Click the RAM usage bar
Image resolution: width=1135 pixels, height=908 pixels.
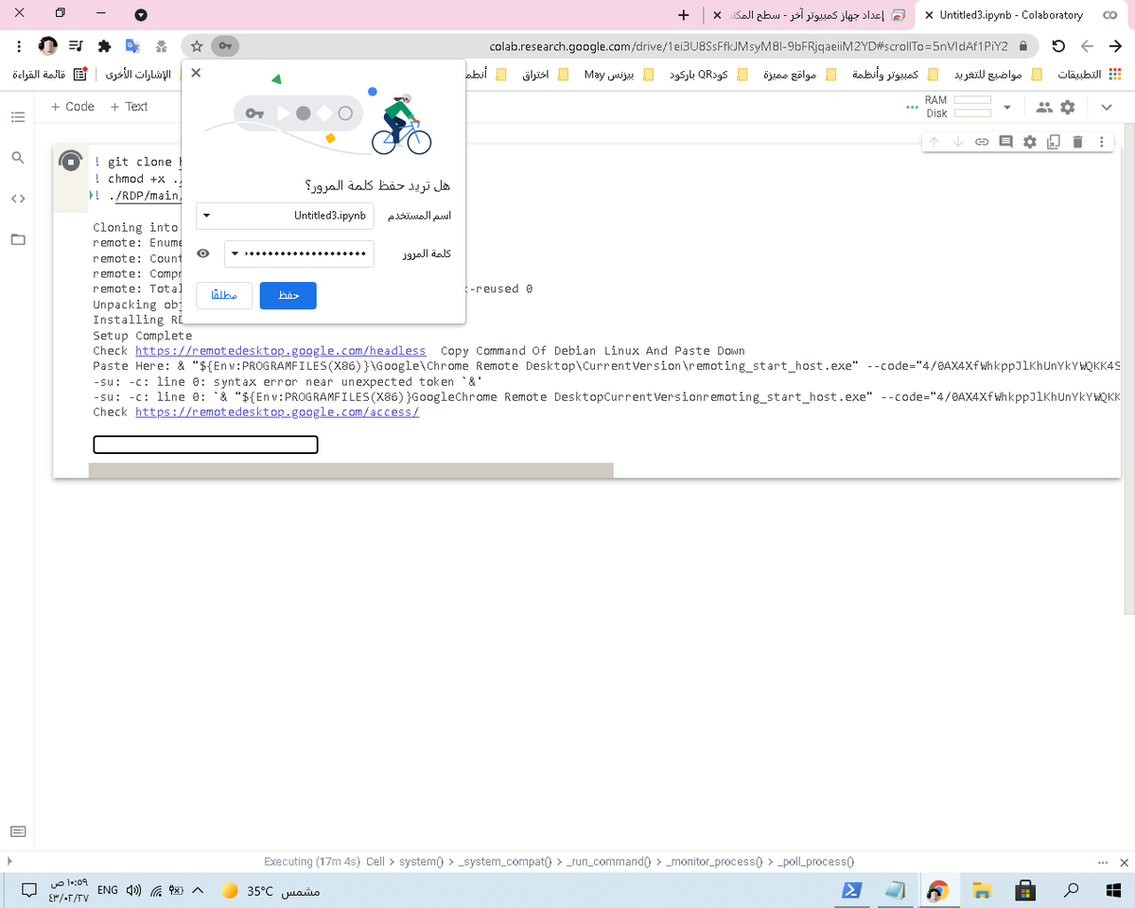click(972, 99)
